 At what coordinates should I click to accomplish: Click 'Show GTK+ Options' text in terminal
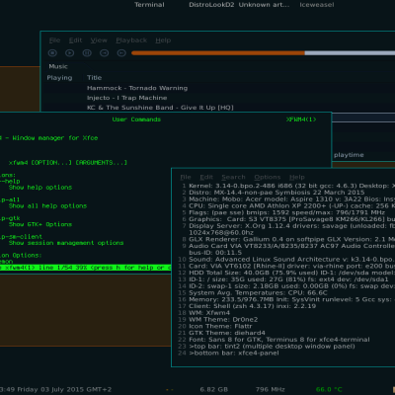click(40, 224)
